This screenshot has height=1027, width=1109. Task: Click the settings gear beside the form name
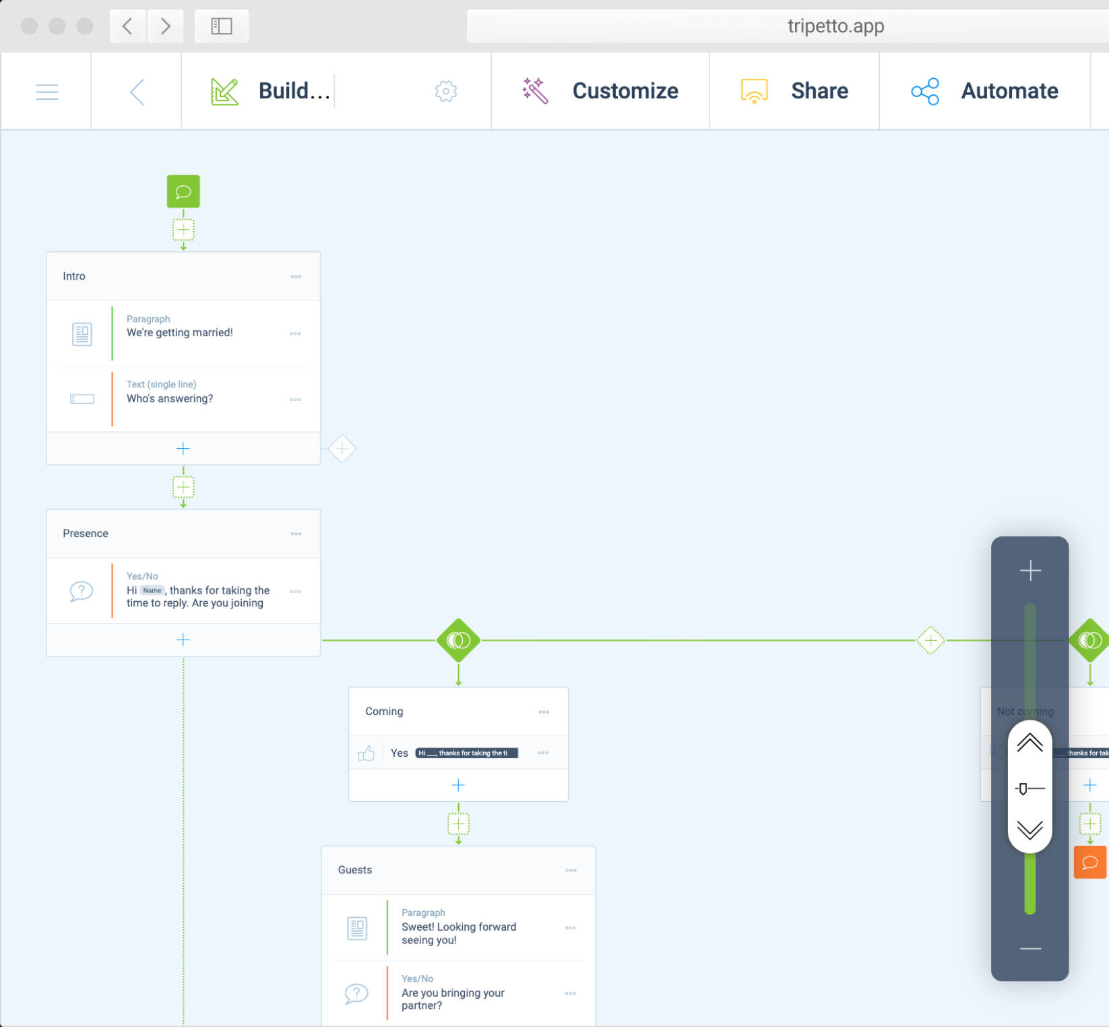point(445,91)
